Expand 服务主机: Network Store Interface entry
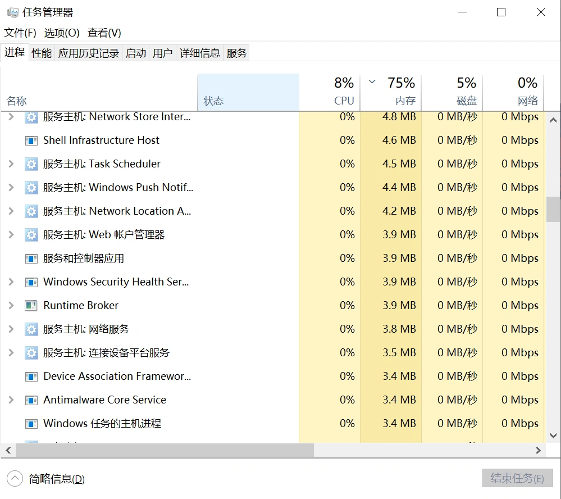Viewport: 561px width, 499px height. click(x=10, y=116)
